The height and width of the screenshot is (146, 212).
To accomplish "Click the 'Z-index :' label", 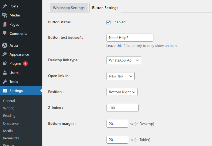I will (x=55, y=108).
